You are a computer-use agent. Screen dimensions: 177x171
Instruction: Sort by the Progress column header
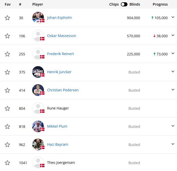[x=160, y=4]
